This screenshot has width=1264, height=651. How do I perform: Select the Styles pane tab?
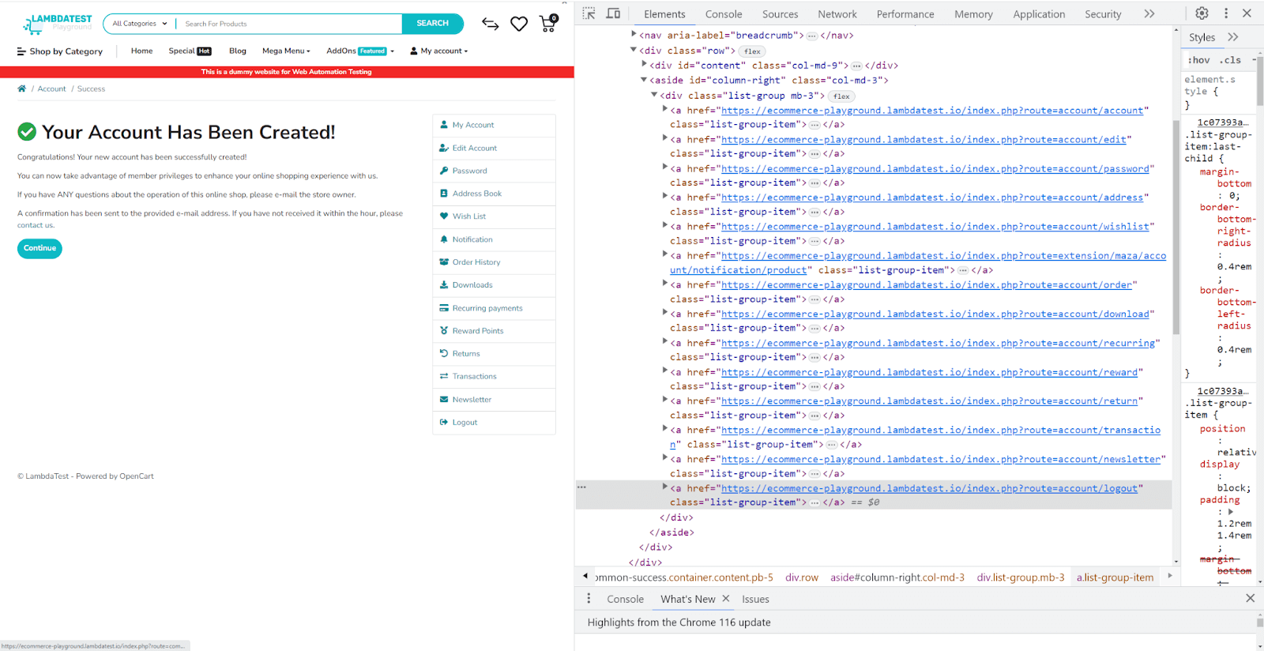coord(1202,37)
